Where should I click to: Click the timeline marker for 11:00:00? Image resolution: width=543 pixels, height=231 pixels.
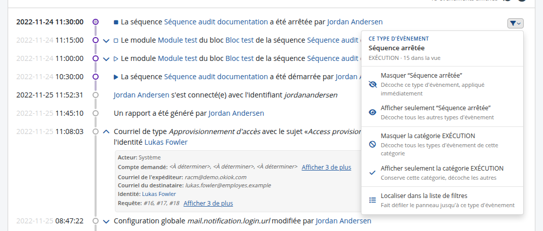tap(96, 58)
